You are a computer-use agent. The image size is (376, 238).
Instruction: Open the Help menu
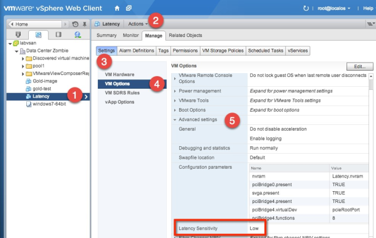pos(368,8)
